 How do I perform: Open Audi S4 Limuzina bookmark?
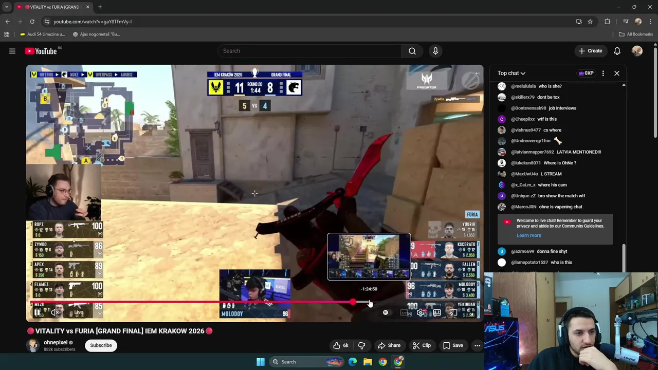click(43, 34)
